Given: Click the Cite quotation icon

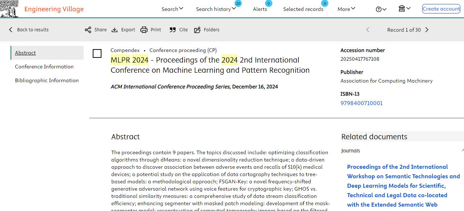Looking at the screenshot, I should point(173,30).
